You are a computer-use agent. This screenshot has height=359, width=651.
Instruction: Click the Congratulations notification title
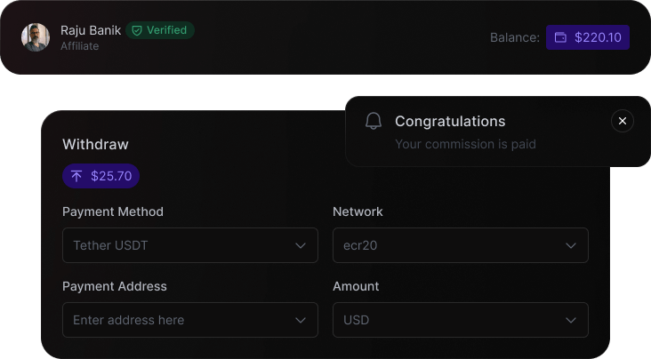(x=450, y=122)
